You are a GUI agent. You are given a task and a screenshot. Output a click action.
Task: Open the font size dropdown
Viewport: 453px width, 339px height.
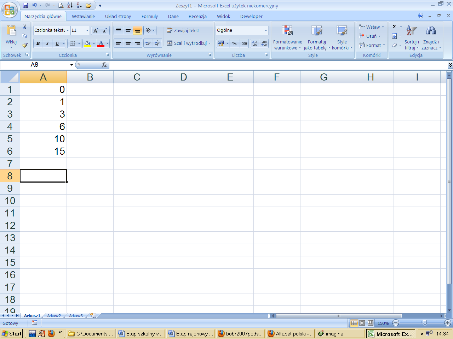87,31
